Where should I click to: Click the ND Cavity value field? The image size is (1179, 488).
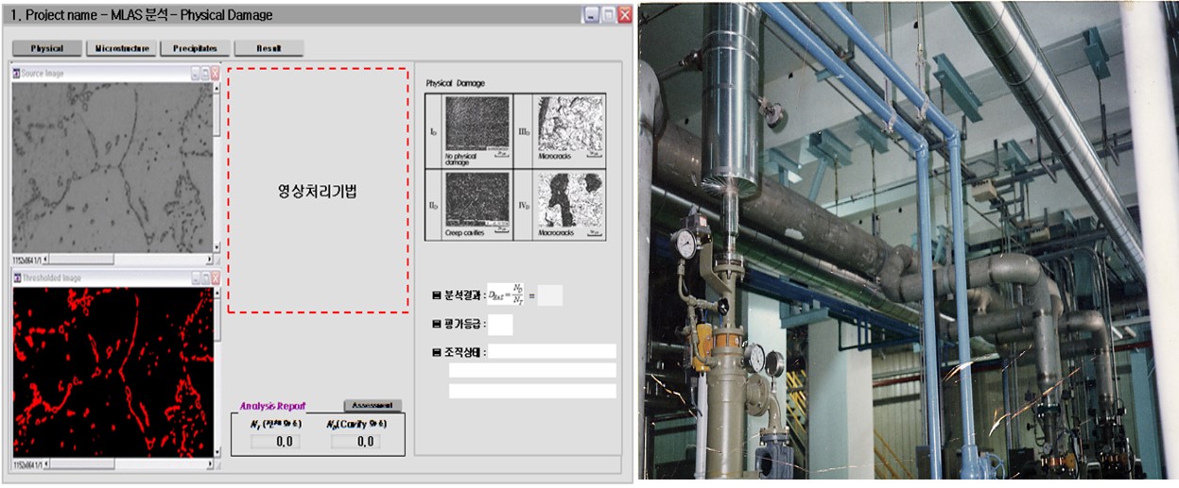pos(355,441)
